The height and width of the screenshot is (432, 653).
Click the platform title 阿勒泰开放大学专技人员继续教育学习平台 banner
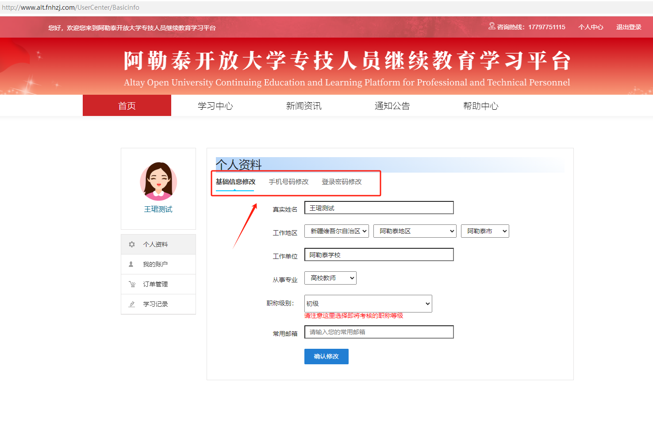tap(347, 61)
